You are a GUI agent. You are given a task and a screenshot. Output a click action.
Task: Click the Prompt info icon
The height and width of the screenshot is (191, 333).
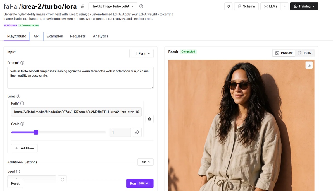[x=22, y=63]
